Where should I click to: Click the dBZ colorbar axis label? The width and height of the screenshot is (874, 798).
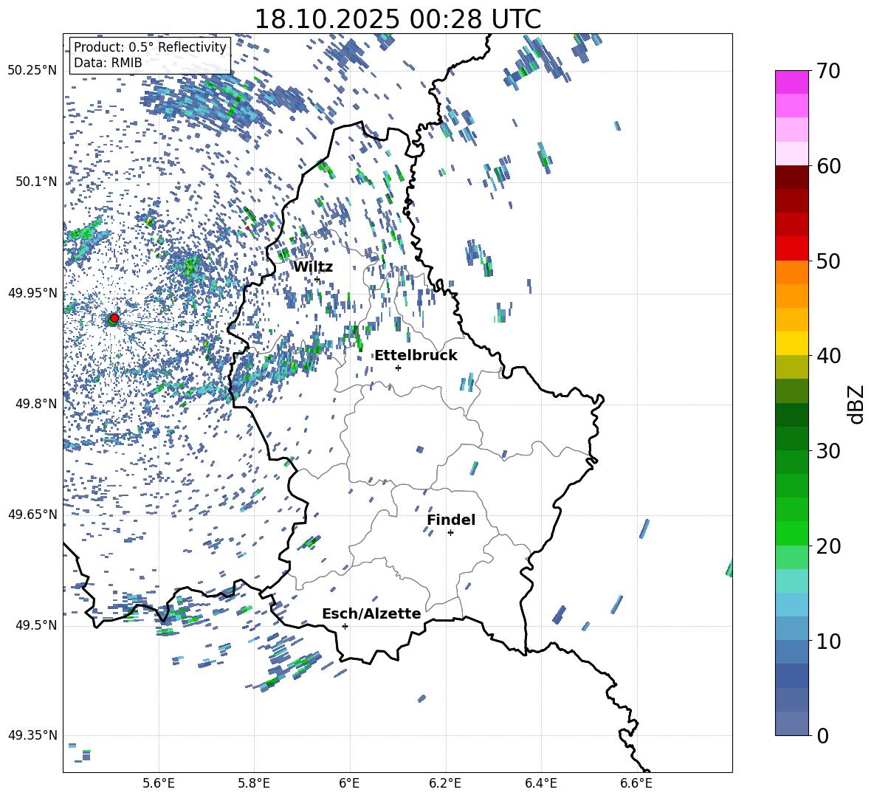[x=856, y=404]
